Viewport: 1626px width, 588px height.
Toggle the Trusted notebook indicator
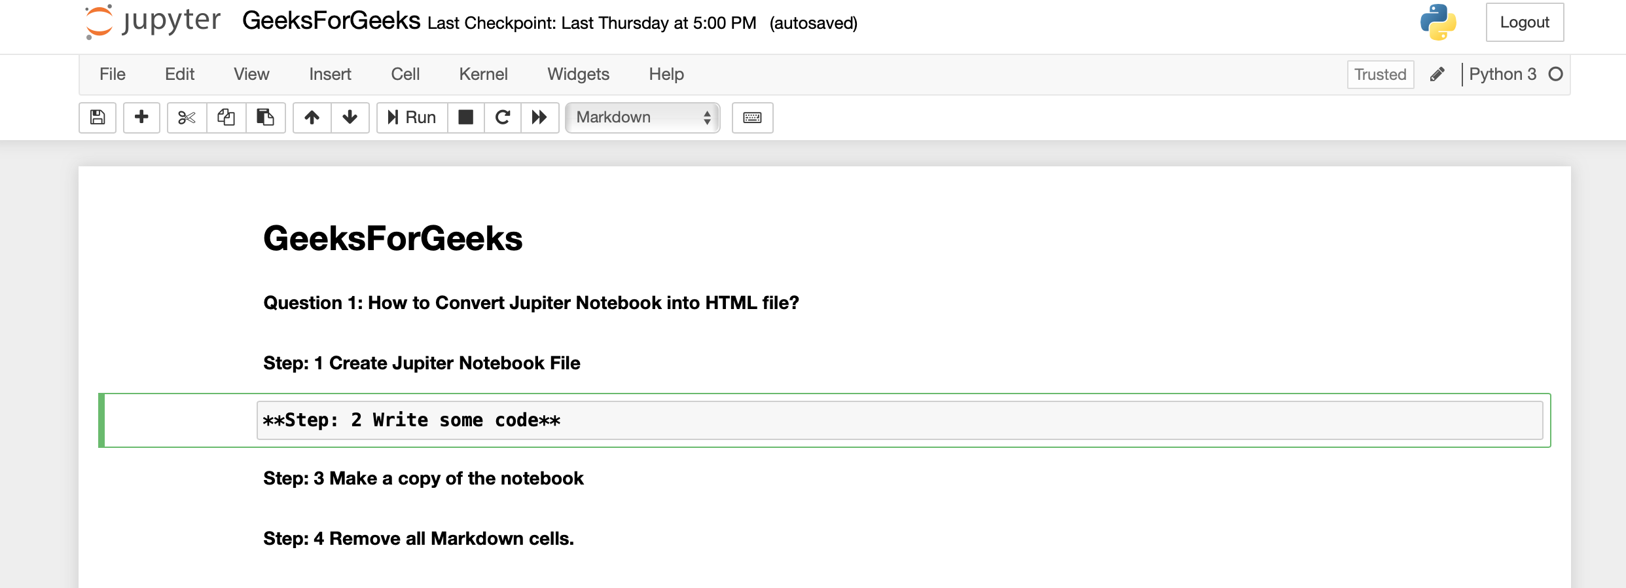point(1380,75)
